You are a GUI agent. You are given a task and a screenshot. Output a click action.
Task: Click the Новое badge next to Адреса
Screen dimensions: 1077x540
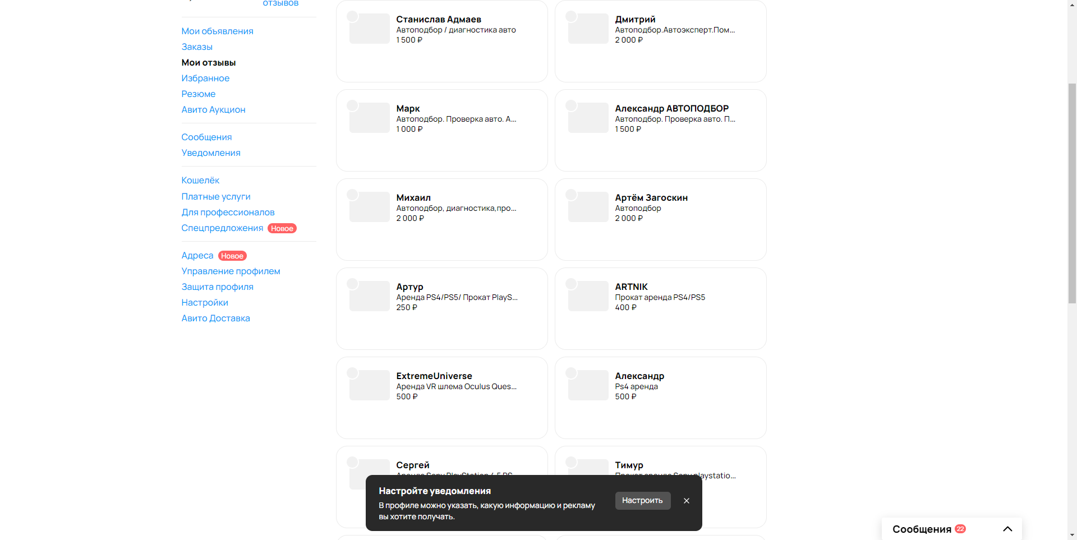(232, 256)
